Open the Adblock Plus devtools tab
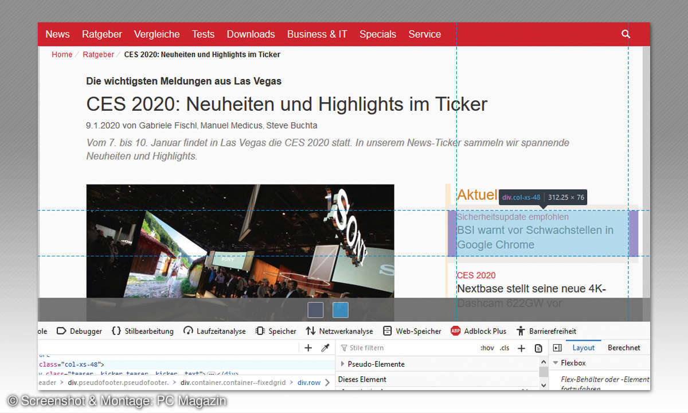The image size is (688, 413). [478, 331]
